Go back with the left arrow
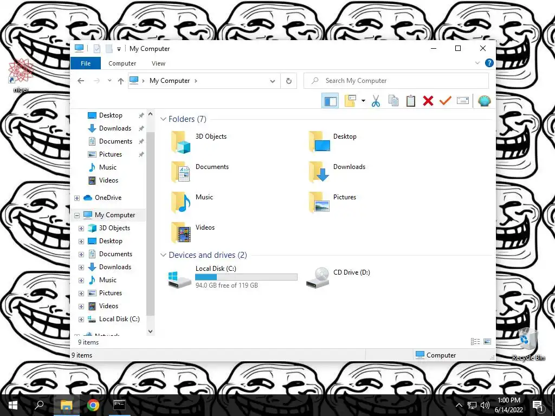Image resolution: width=555 pixels, height=416 pixels. point(81,81)
